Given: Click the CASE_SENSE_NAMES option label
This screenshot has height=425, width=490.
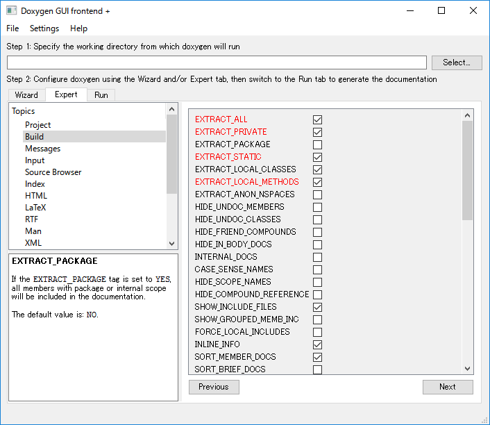Looking at the screenshot, I should [234, 269].
